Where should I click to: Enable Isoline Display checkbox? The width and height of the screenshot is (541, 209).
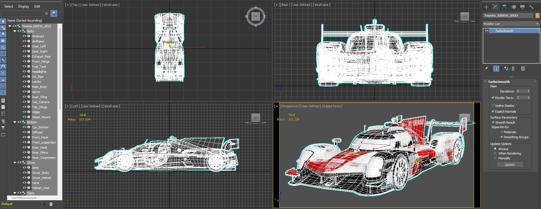pos(493,106)
